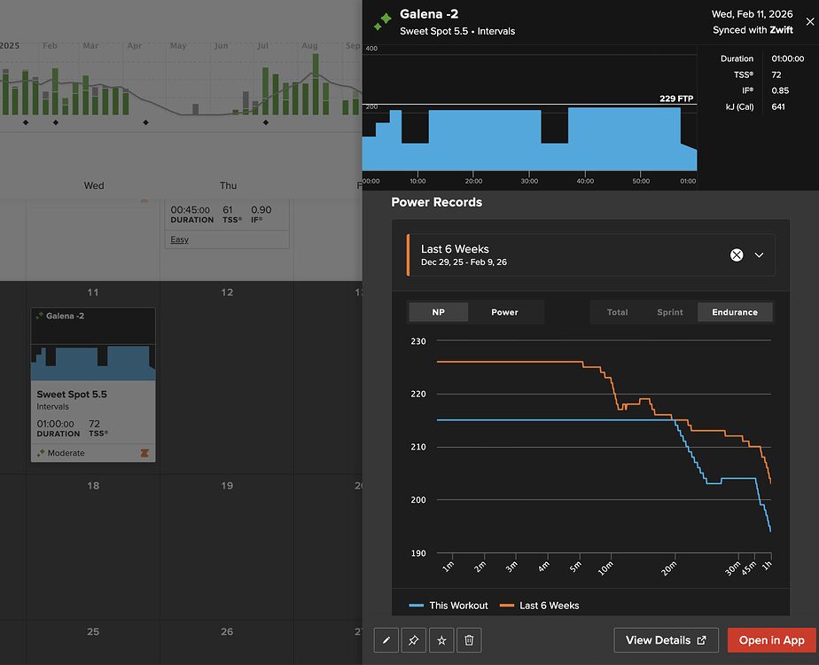Delete the workout using the trash icon
Viewport: 819px width, 665px height.
pos(470,640)
